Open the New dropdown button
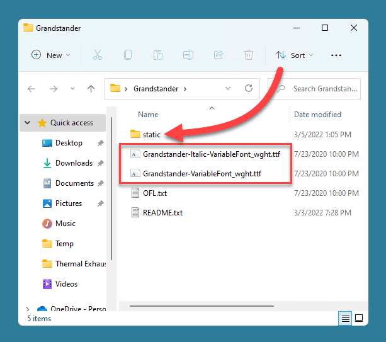 pyautogui.click(x=51, y=55)
